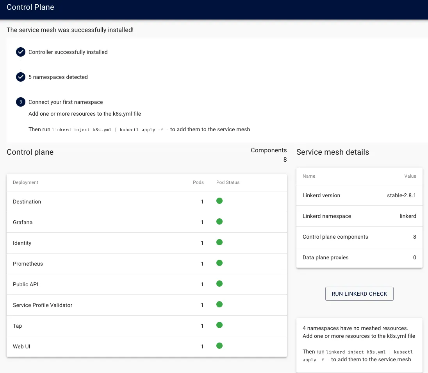Run the Linkerd check
The image size is (428, 373).
[359, 294]
